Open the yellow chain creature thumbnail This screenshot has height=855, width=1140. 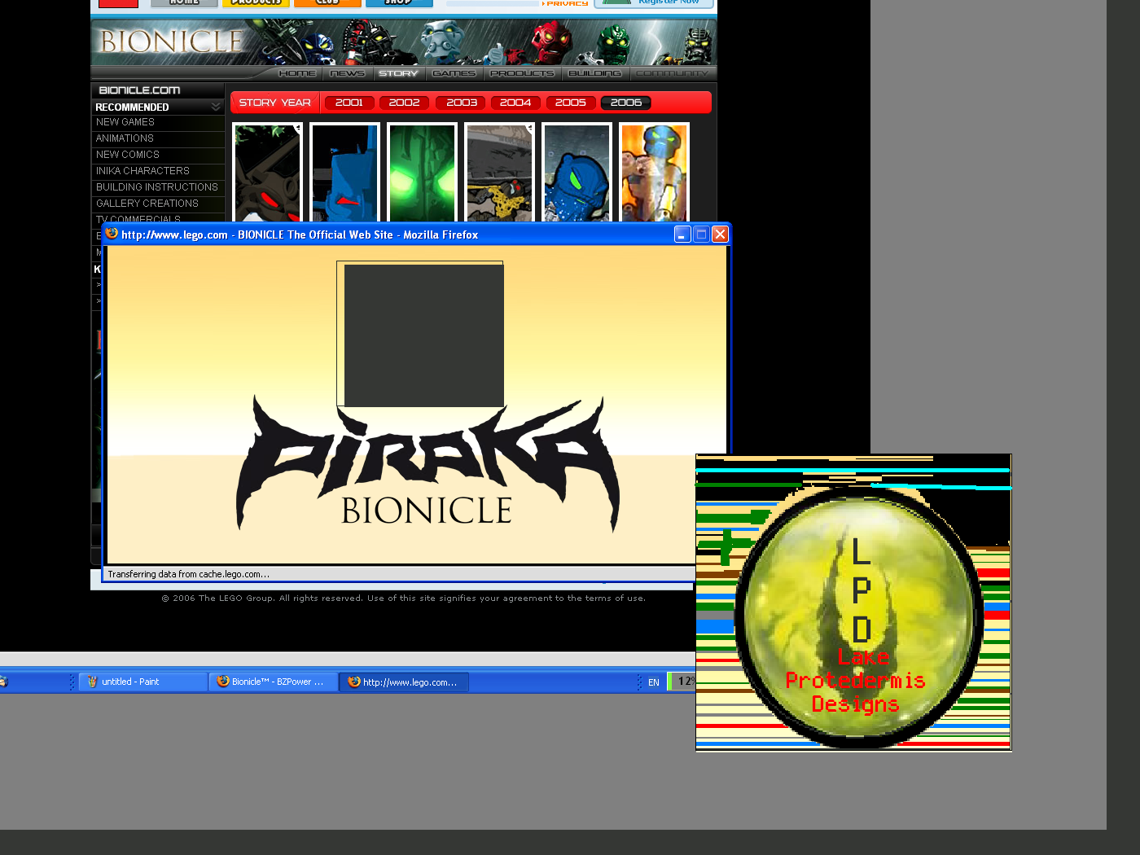click(x=500, y=173)
